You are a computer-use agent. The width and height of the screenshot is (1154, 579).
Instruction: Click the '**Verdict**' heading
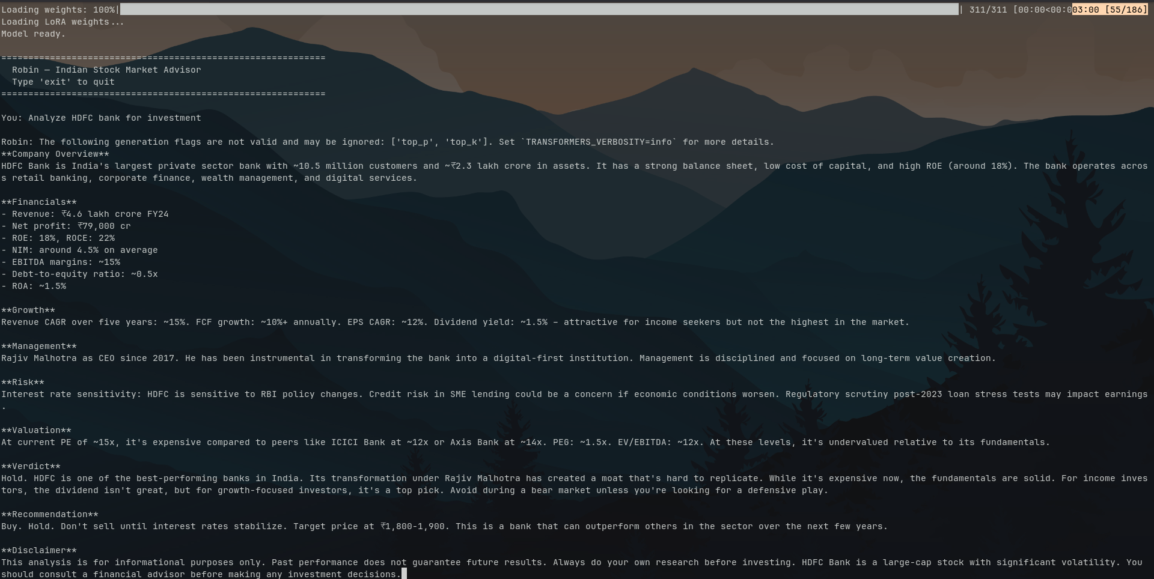pyautogui.click(x=31, y=466)
